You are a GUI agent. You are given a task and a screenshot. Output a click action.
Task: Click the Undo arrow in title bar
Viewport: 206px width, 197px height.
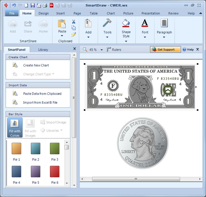point(14,5)
